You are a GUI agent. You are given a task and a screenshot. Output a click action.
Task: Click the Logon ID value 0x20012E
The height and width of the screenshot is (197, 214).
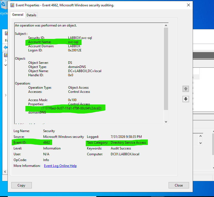pyautogui.click(x=75, y=50)
